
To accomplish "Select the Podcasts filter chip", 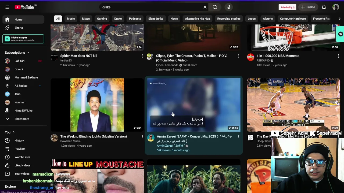I will [135, 18].
